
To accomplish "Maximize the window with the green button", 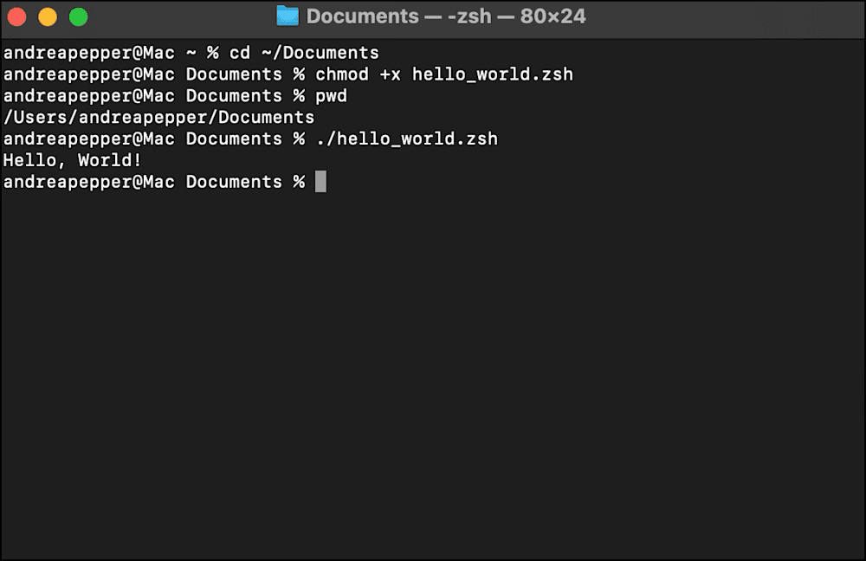I will pos(79,17).
